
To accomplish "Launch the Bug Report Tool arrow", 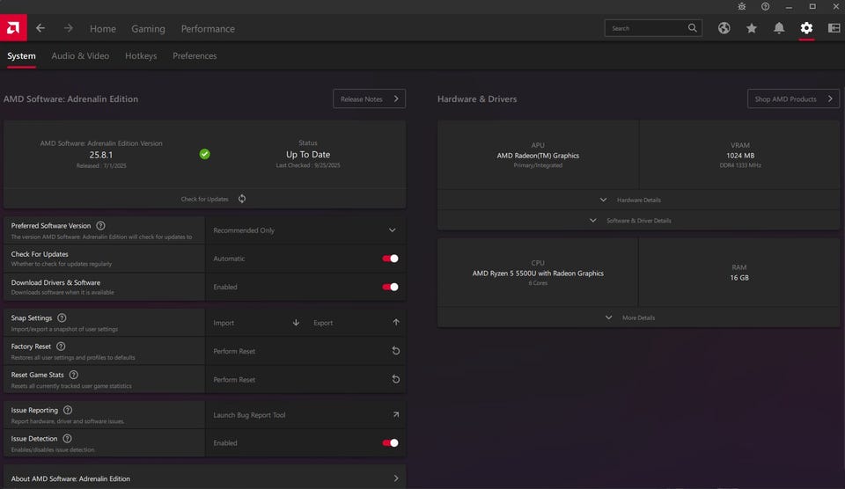I will point(395,415).
